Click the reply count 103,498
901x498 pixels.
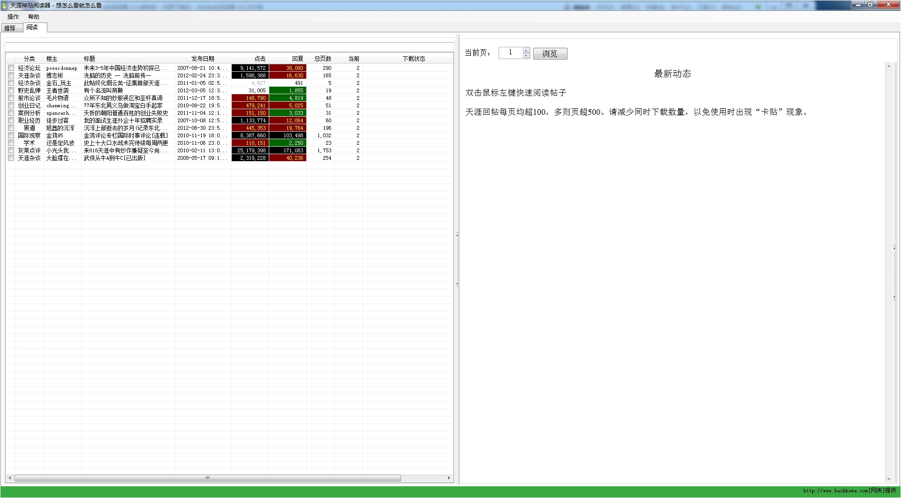[x=288, y=135]
